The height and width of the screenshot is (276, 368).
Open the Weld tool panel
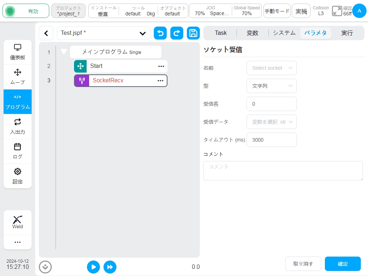[x=18, y=222]
